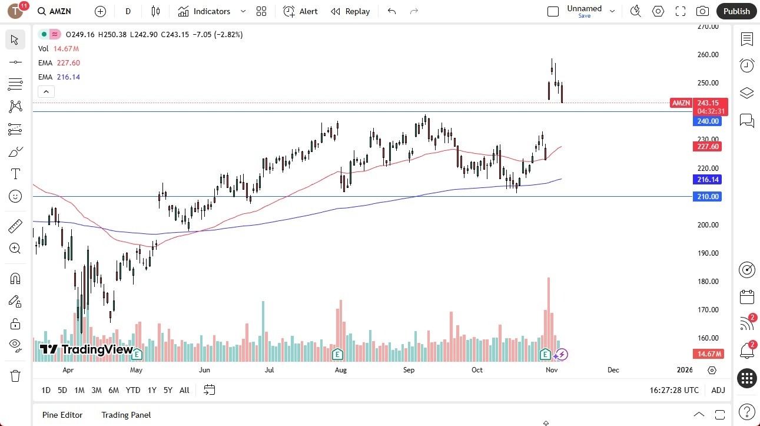This screenshot has height=426, width=760.
Task: Open the Emoji sticker tool
Action: tap(15, 196)
